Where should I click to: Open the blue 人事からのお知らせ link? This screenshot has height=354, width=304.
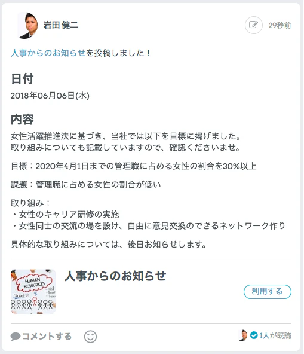tap(48, 53)
